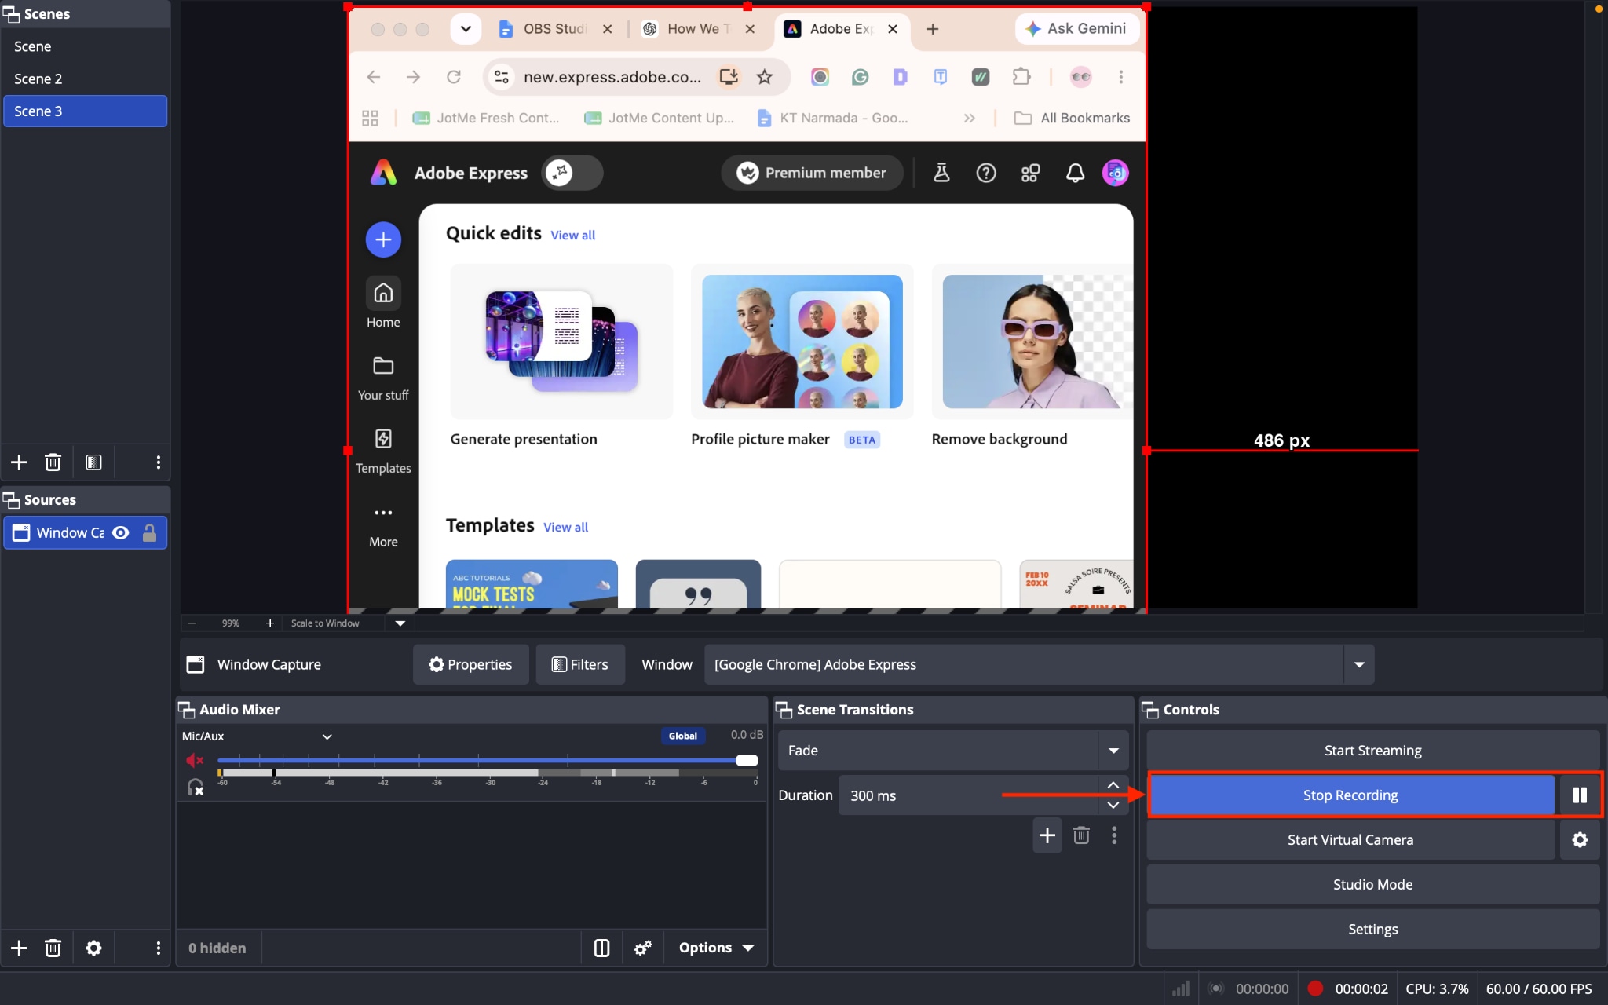The image size is (1608, 1005).
Task: Delete selected scene with trash icon
Action: click(x=53, y=462)
